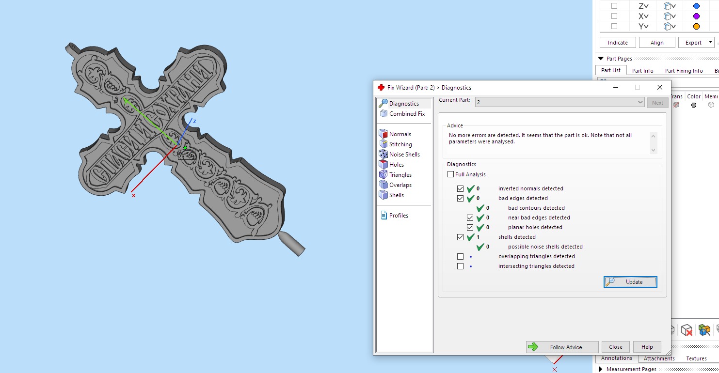
Task: Enable overlapping triangles detection checkbox
Action: (x=461, y=256)
